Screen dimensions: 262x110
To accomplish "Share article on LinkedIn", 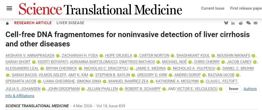I will click(x=233, y=23).
